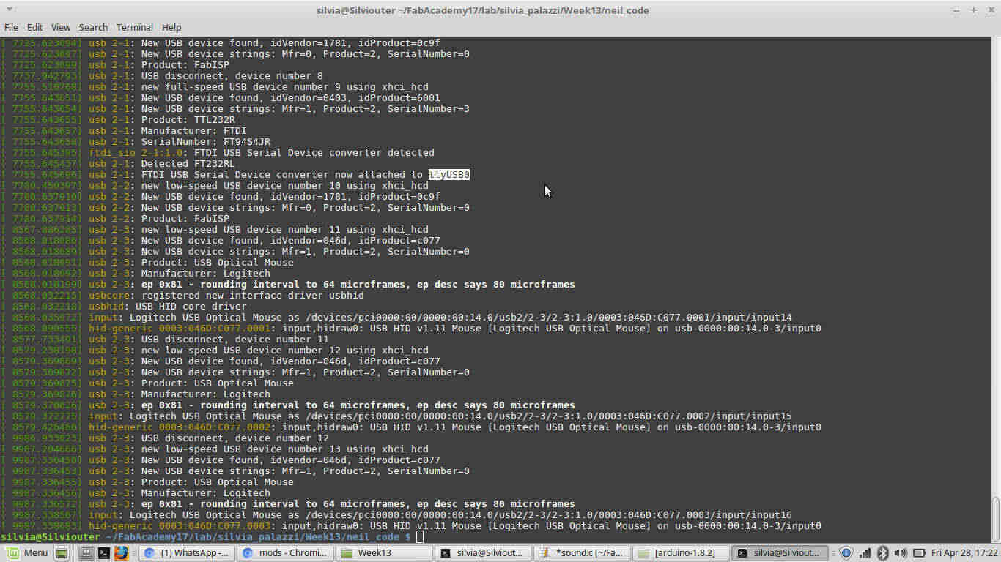Click the 'SerialNumber: FT94S4JR' line

click(x=205, y=142)
